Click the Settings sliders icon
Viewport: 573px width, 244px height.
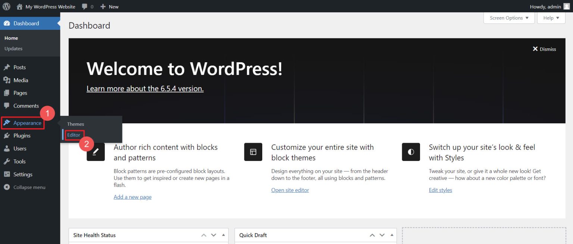7,174
